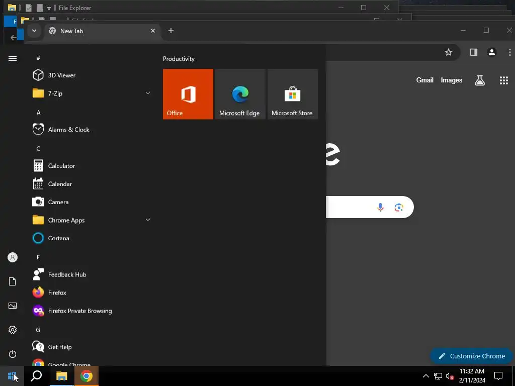The height and width of the screenshot is (386, 515).
Task: Open Calendar app
Action: 92,184
